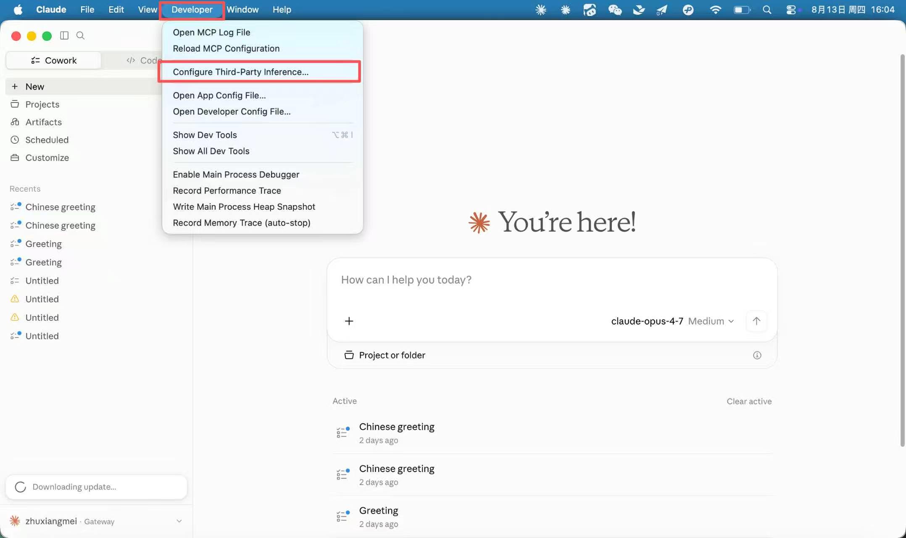
Task: Close the Developer menu from the menu bar
Action: 192,10
